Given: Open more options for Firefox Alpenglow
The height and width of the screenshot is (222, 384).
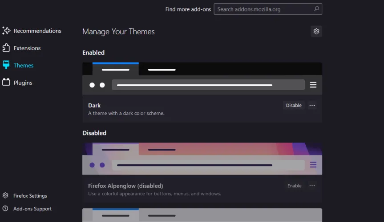Looking at the screenshot, I should tap(312, 186).
